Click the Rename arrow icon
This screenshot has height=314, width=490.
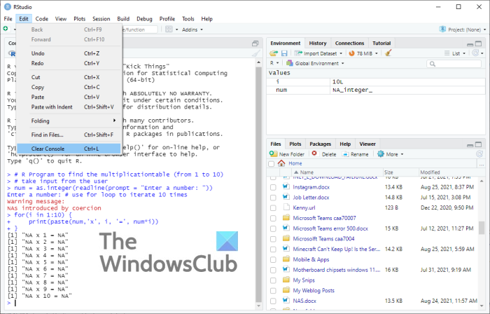[345, 154]
